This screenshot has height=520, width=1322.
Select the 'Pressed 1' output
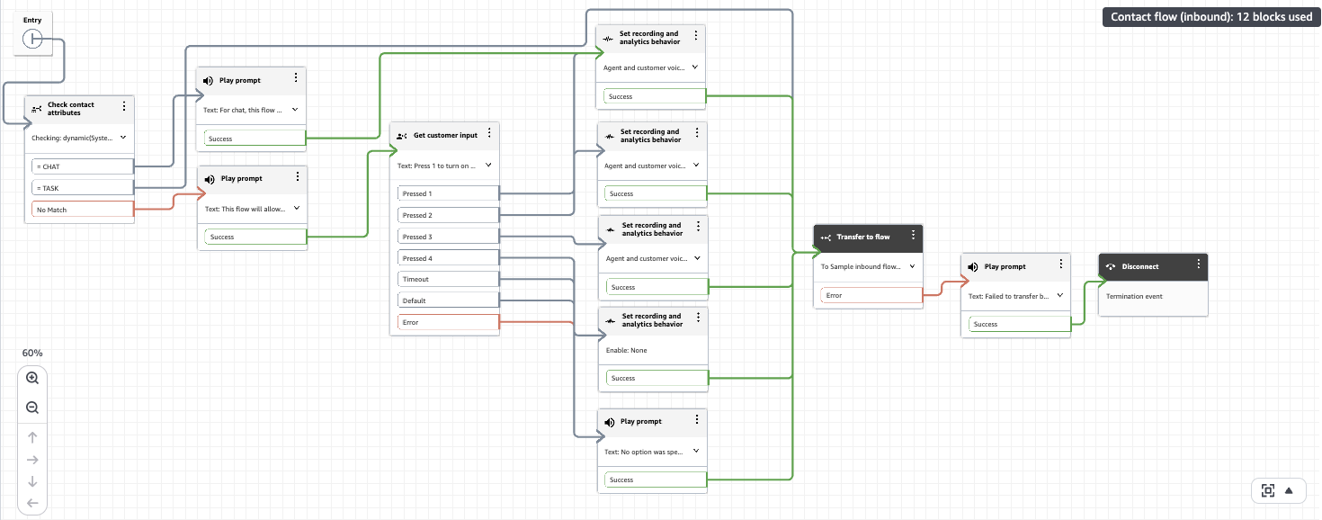click(448, 193)
